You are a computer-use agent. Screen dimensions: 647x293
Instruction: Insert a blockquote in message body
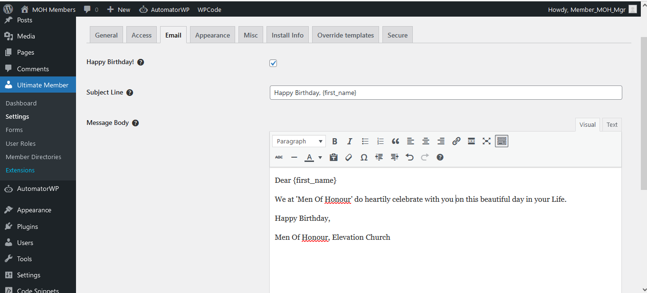[395, 141]
